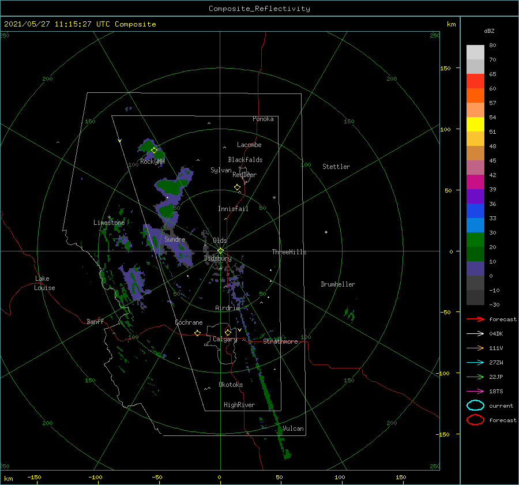Viewport: 519px width, 485px height.
Task: Click the Sundre city label
Action: point(175,239)
